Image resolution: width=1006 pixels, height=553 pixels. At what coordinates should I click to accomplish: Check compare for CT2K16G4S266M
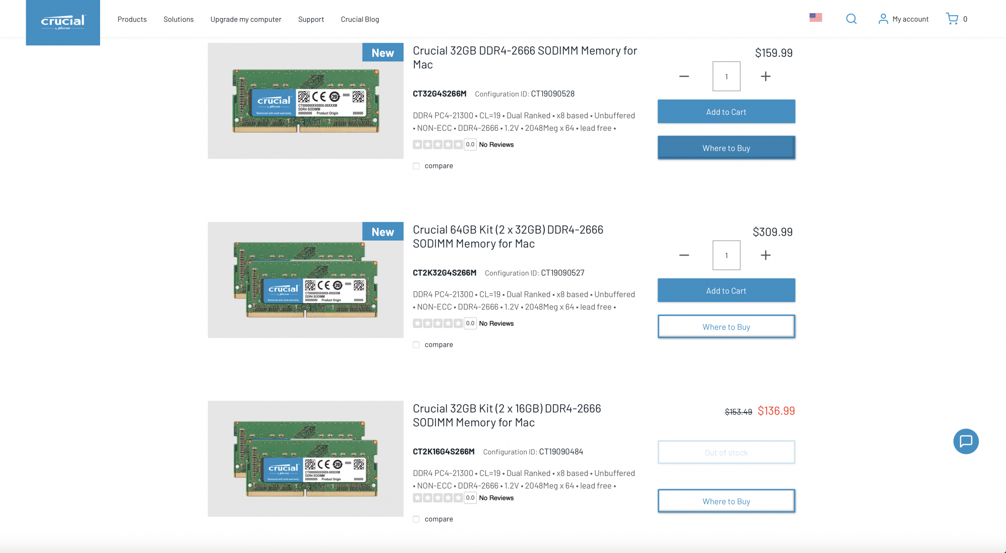pyautogui.click(x=416, y=519)
